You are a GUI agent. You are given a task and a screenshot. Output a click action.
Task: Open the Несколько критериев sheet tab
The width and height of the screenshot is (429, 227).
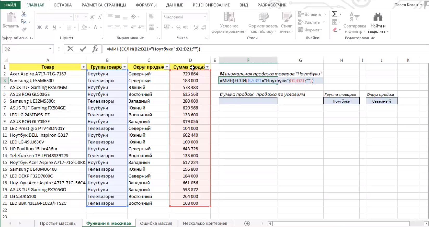pyautogui.click(x=205, y=223)
